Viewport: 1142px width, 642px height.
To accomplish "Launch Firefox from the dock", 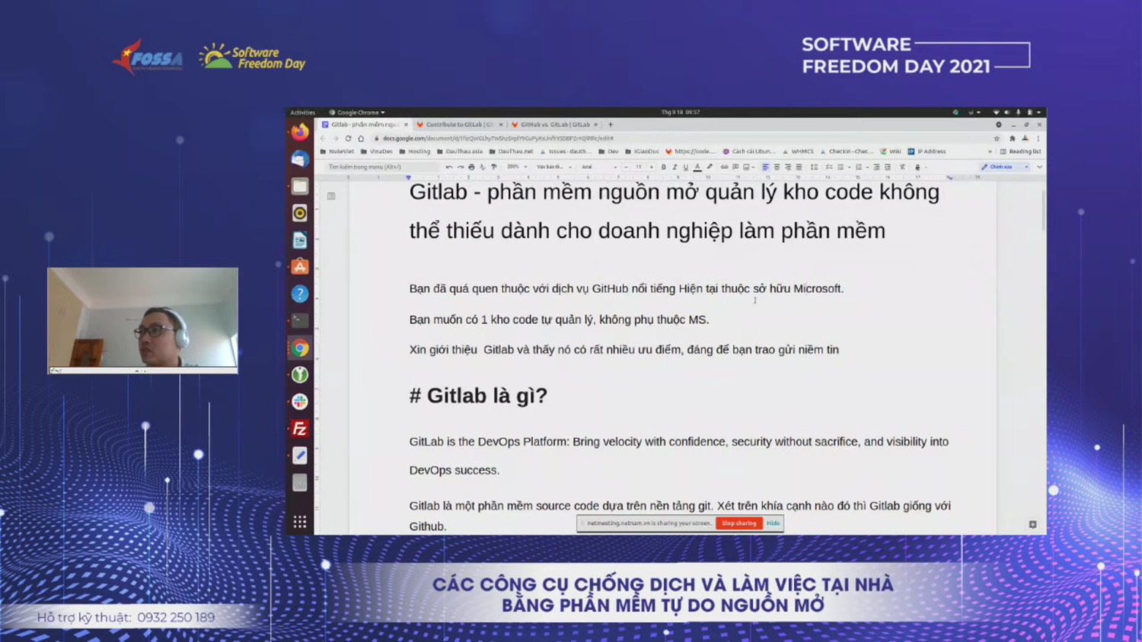I will pyautogui.click(x=300, y=132).
